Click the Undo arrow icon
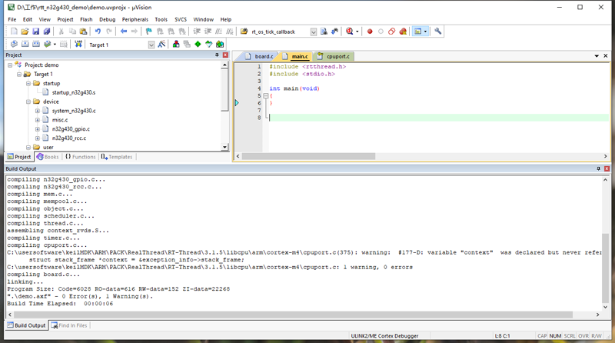The image size is (615, 343). coord(98,32)
